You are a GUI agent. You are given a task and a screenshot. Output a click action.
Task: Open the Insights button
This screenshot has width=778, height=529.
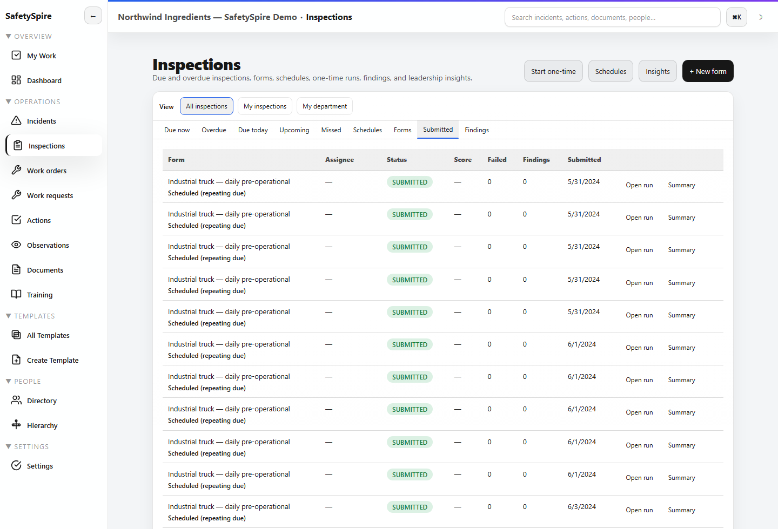click(658, 71)
